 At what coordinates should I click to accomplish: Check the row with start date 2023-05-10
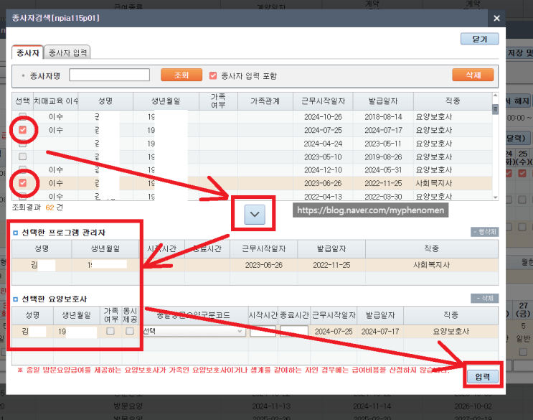pyautogui.click(x=23, y=157)
